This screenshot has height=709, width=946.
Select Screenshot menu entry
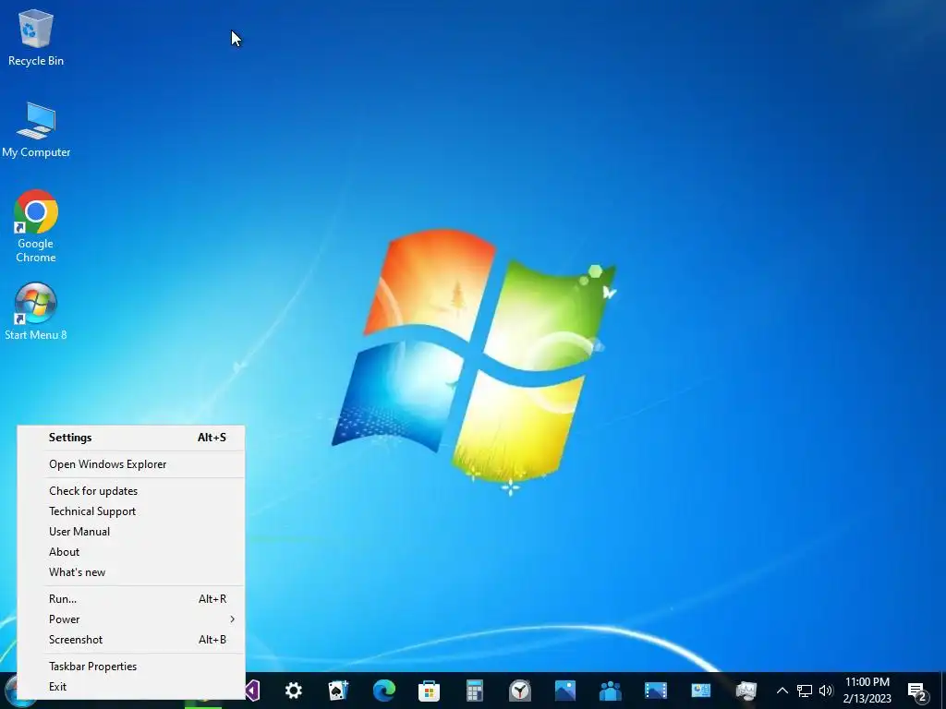[131, 640]
